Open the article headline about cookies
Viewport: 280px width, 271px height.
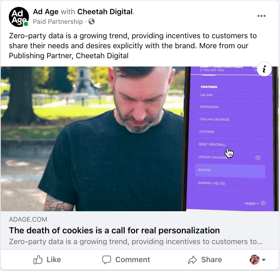114,230
